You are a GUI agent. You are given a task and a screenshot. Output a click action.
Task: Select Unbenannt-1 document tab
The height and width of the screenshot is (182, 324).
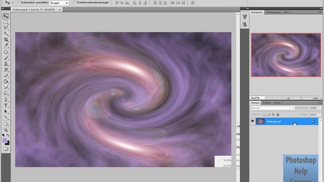click(35, 10)
